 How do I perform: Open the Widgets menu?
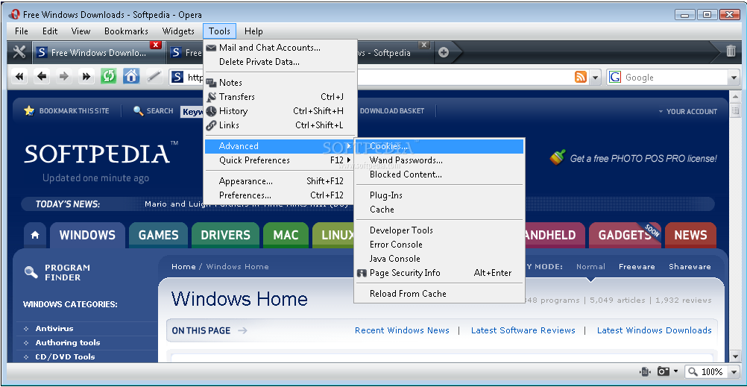[178, 31]
